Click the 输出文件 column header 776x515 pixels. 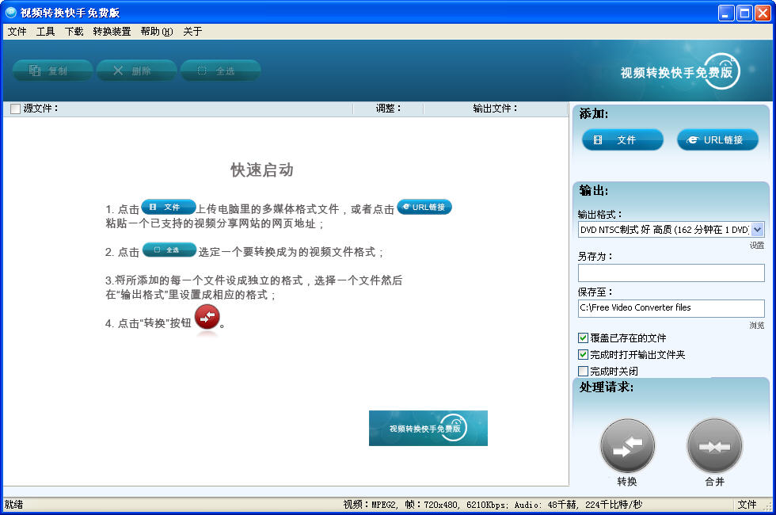coord(495,109)
